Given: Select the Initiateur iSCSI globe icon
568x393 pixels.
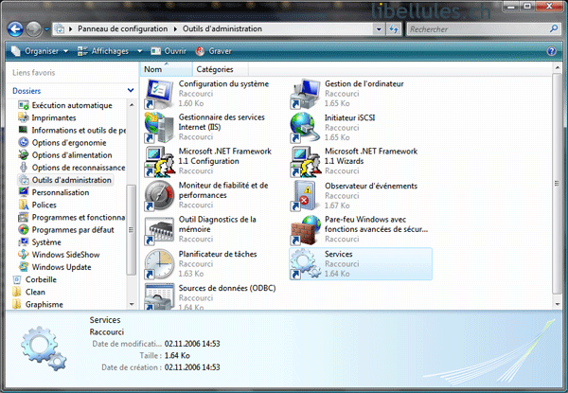Looking at the screenshot, I should 306,128.
